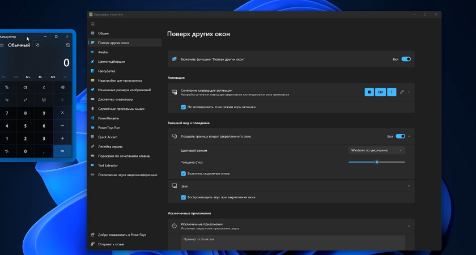This screenshot has height=255, width=476.
Task: Click the square root button in Calculator
Action: (x=44, y=100)
